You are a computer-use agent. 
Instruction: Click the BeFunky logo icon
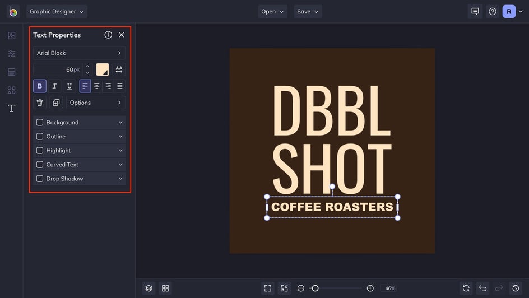point(13,11)
